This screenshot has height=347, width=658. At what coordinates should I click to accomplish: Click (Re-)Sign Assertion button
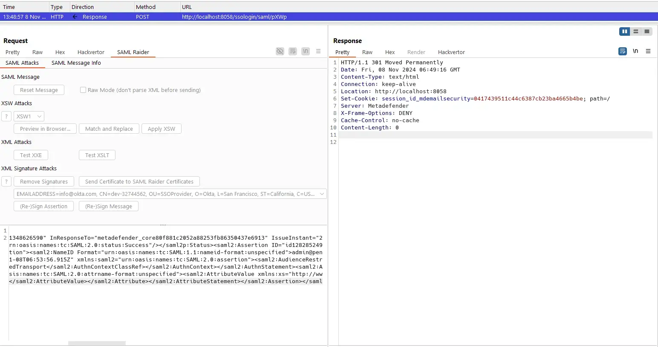tap(43, 206)
